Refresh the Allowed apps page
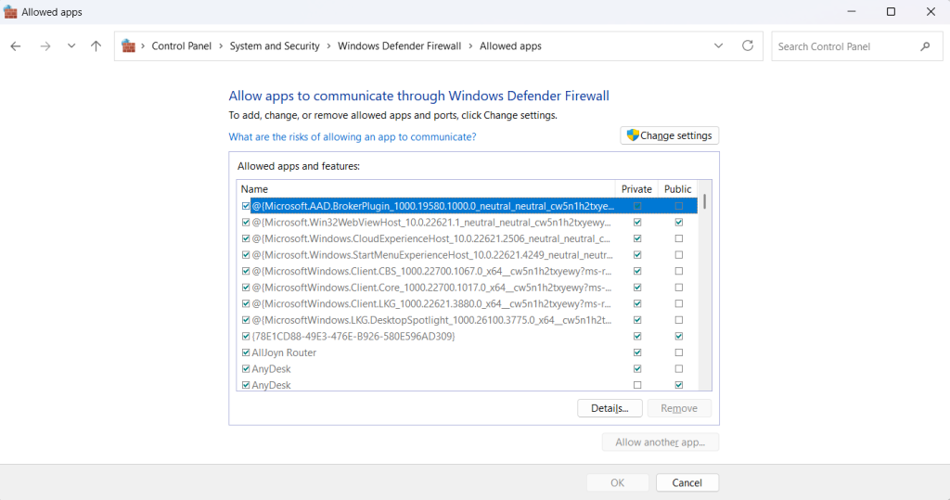950x500 pixels. tap(748, 46)
